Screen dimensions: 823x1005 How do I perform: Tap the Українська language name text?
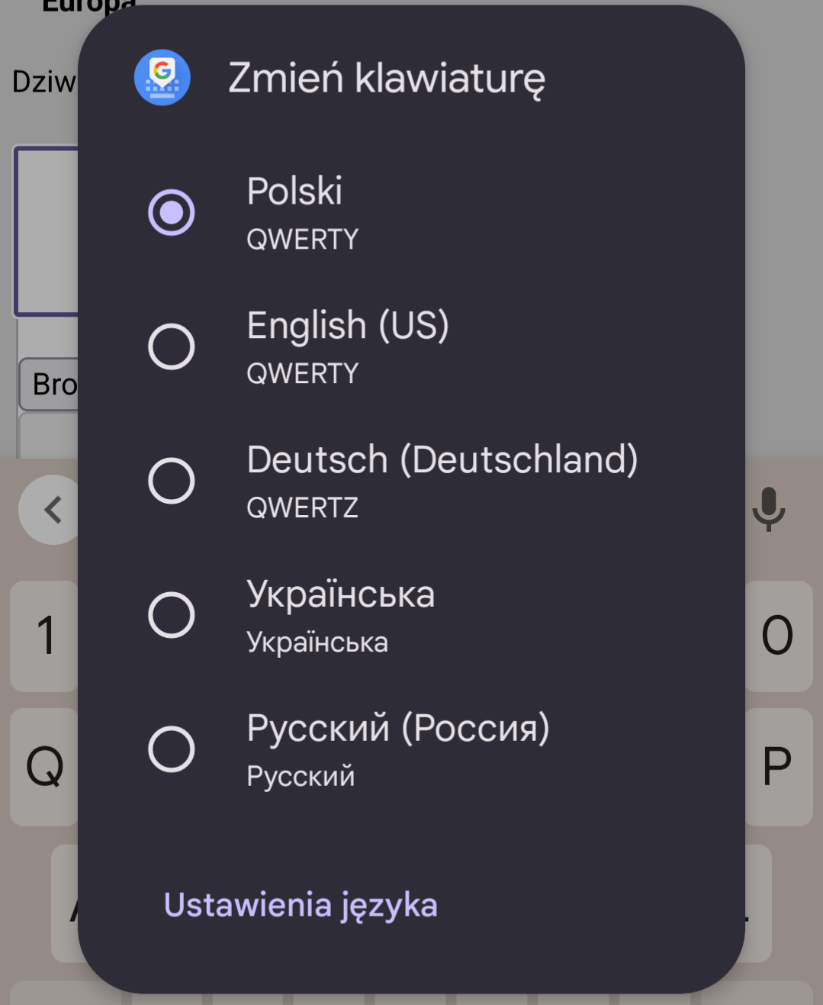[341, 594]
